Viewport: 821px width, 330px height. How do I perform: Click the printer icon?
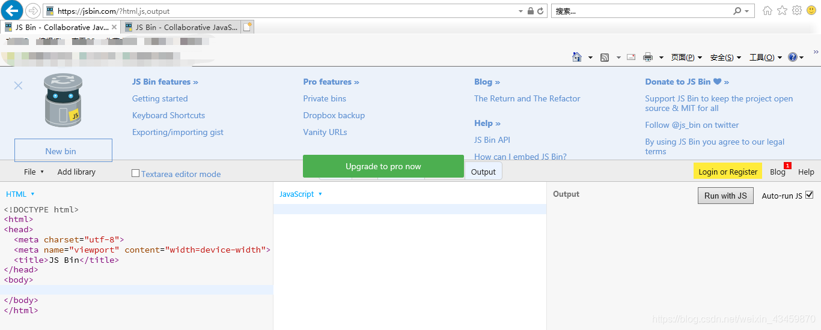pyautogui.click(x=648, y=57)
